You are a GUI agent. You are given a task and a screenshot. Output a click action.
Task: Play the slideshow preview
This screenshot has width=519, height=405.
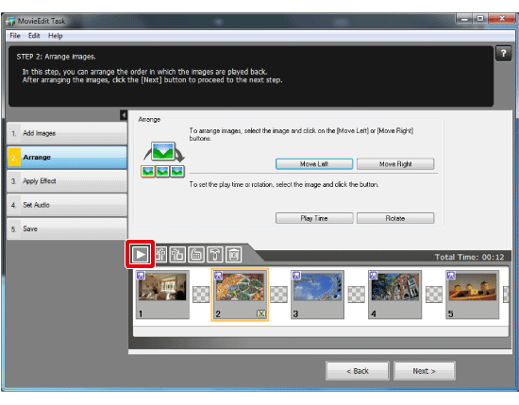pyautogui.click(x=140, y=254)
